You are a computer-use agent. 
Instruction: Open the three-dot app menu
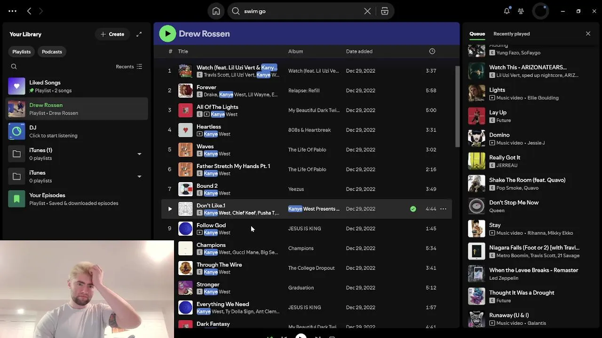click(x=13, y=11)
